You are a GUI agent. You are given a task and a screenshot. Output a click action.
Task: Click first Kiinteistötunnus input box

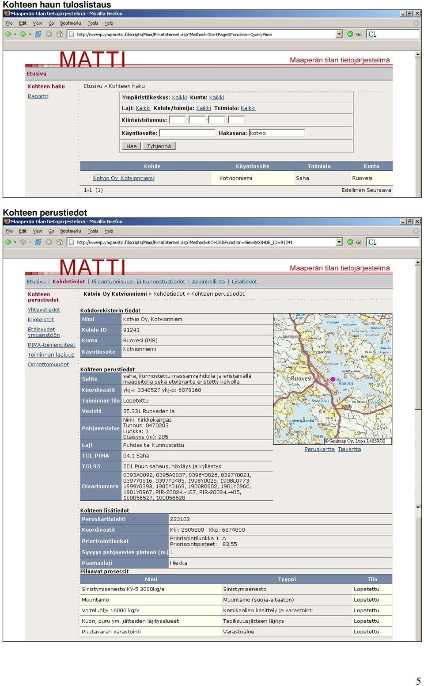[x=178, y=119]
